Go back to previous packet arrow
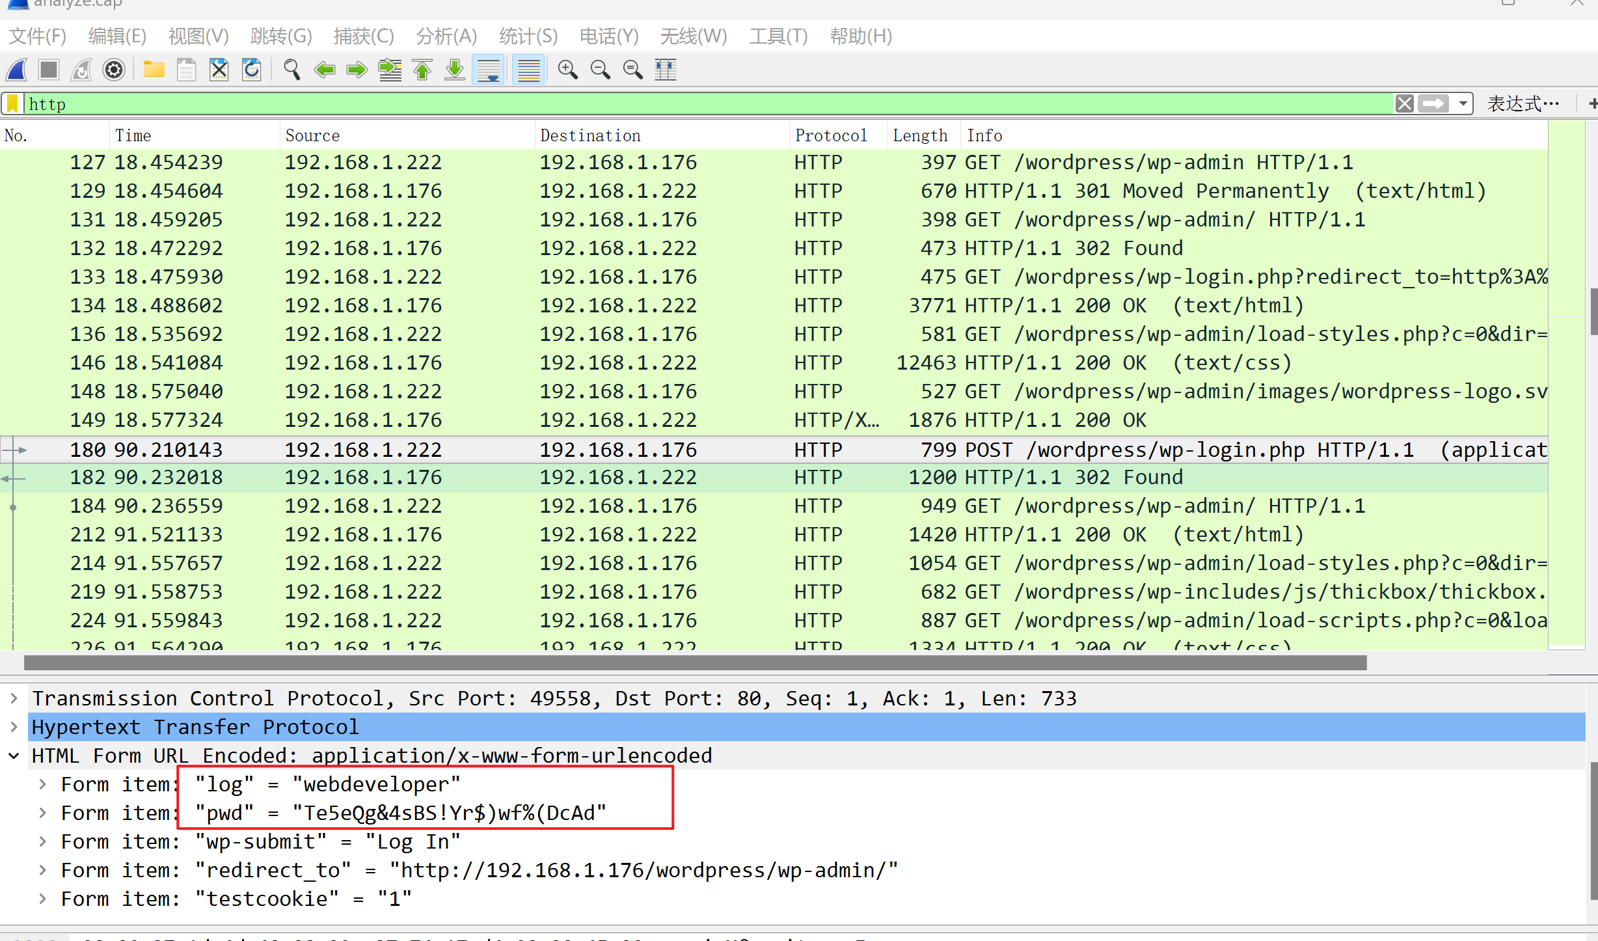This screenshot has width=1598, height=941. tap(325, 70)
